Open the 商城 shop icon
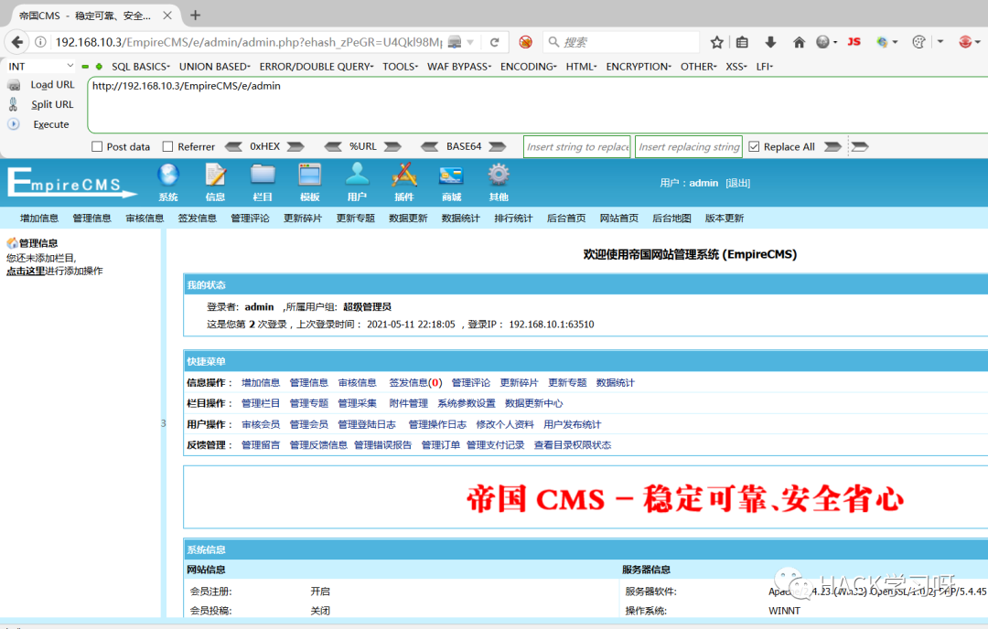 pos(451,183)
